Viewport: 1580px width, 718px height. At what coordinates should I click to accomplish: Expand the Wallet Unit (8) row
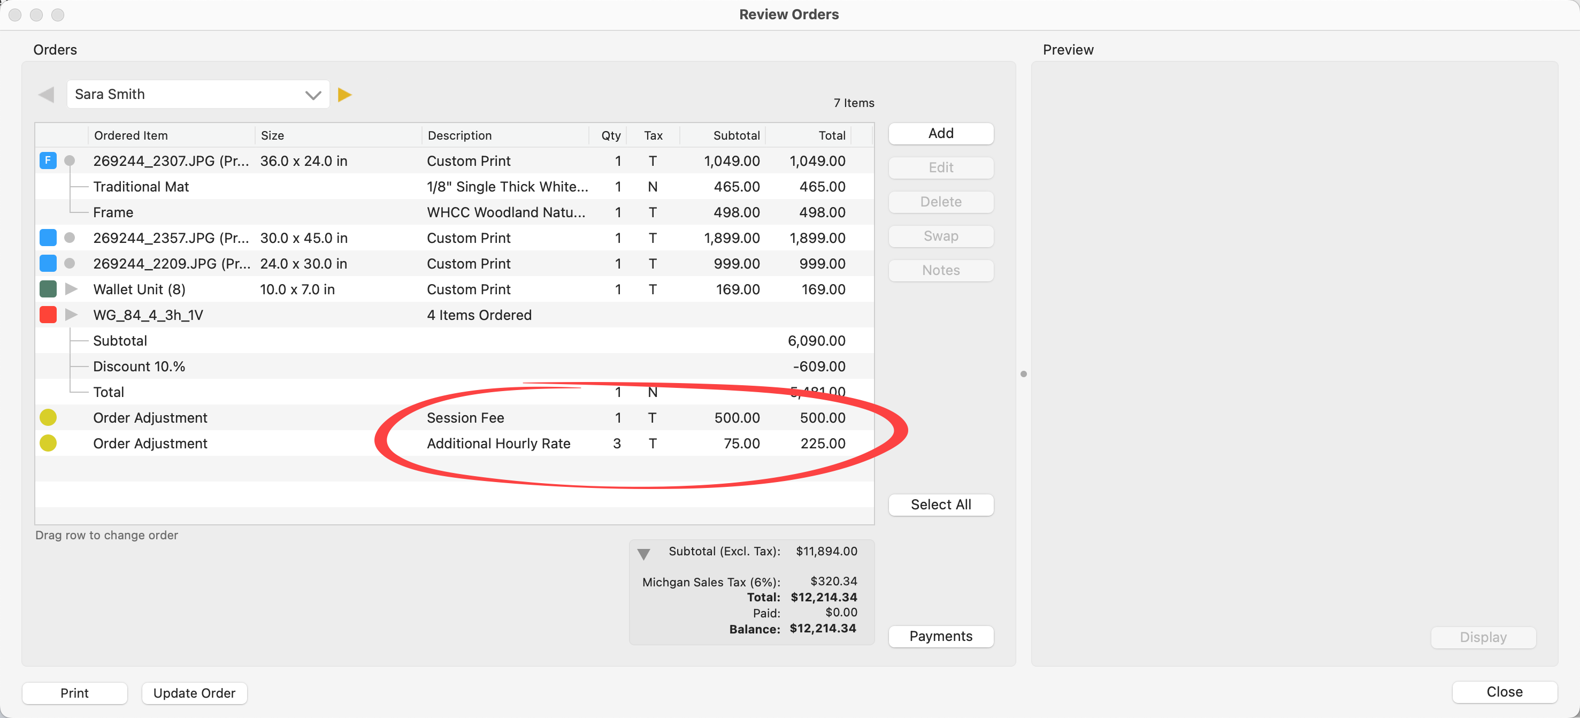[x=71, y=289]
